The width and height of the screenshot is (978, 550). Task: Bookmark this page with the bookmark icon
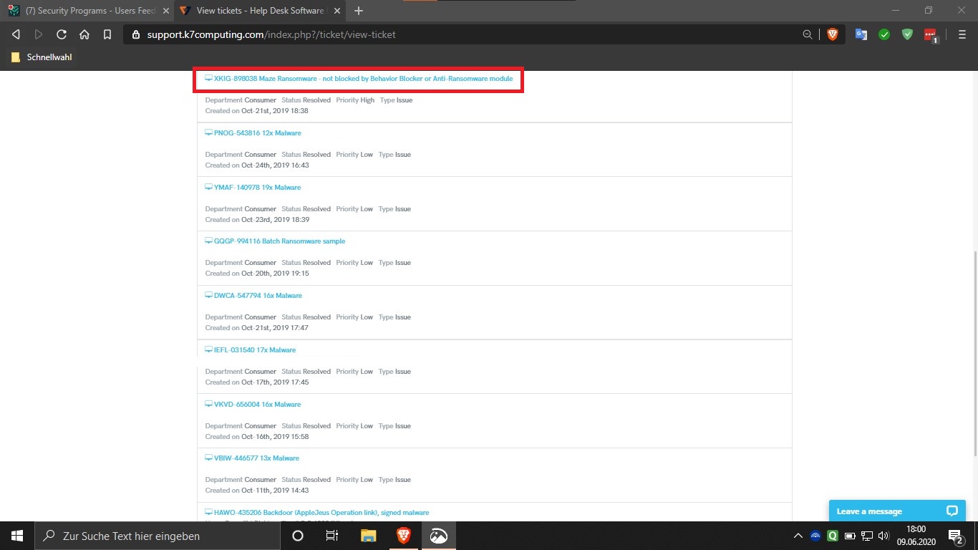(107, 34)
